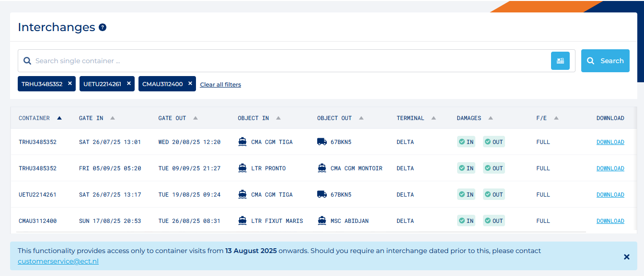Click the truck icon in first row
This screenshot has height=276, width=644.
322,142
